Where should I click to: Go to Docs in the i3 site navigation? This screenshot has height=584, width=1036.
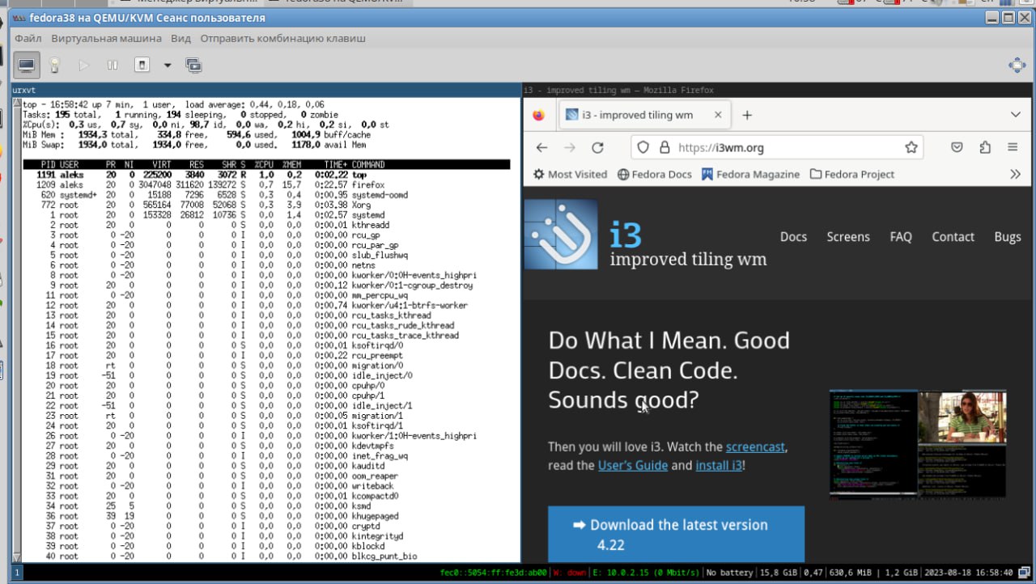[x=793, y=237]
